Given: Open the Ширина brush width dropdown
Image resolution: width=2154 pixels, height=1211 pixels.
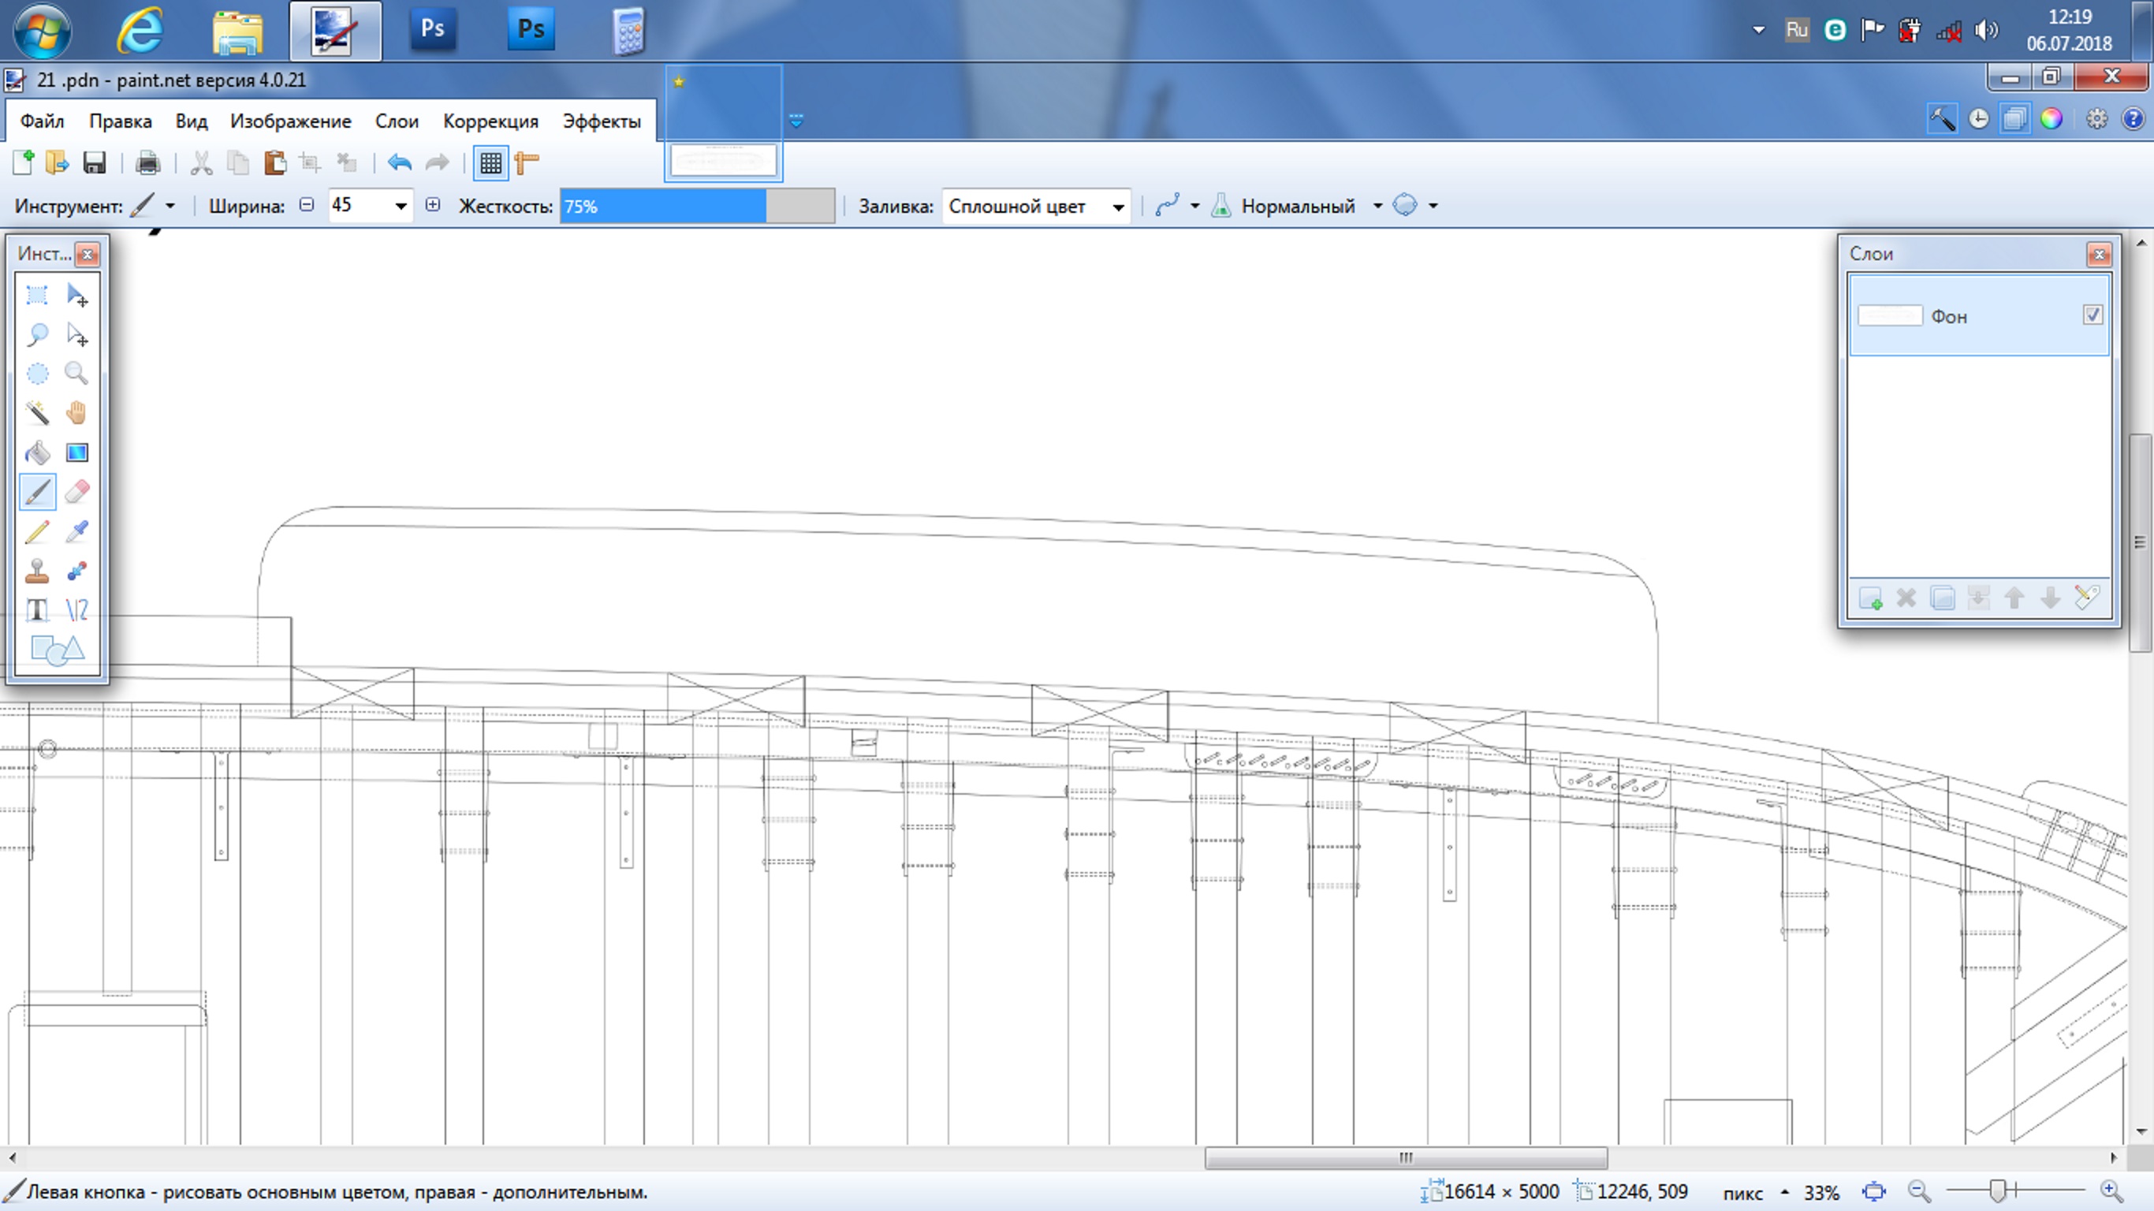Looking at the screenshot, I should point(401,206).
